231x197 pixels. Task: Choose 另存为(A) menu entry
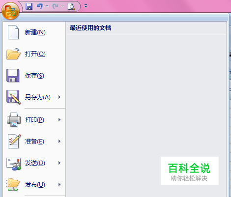click(38, 97)
